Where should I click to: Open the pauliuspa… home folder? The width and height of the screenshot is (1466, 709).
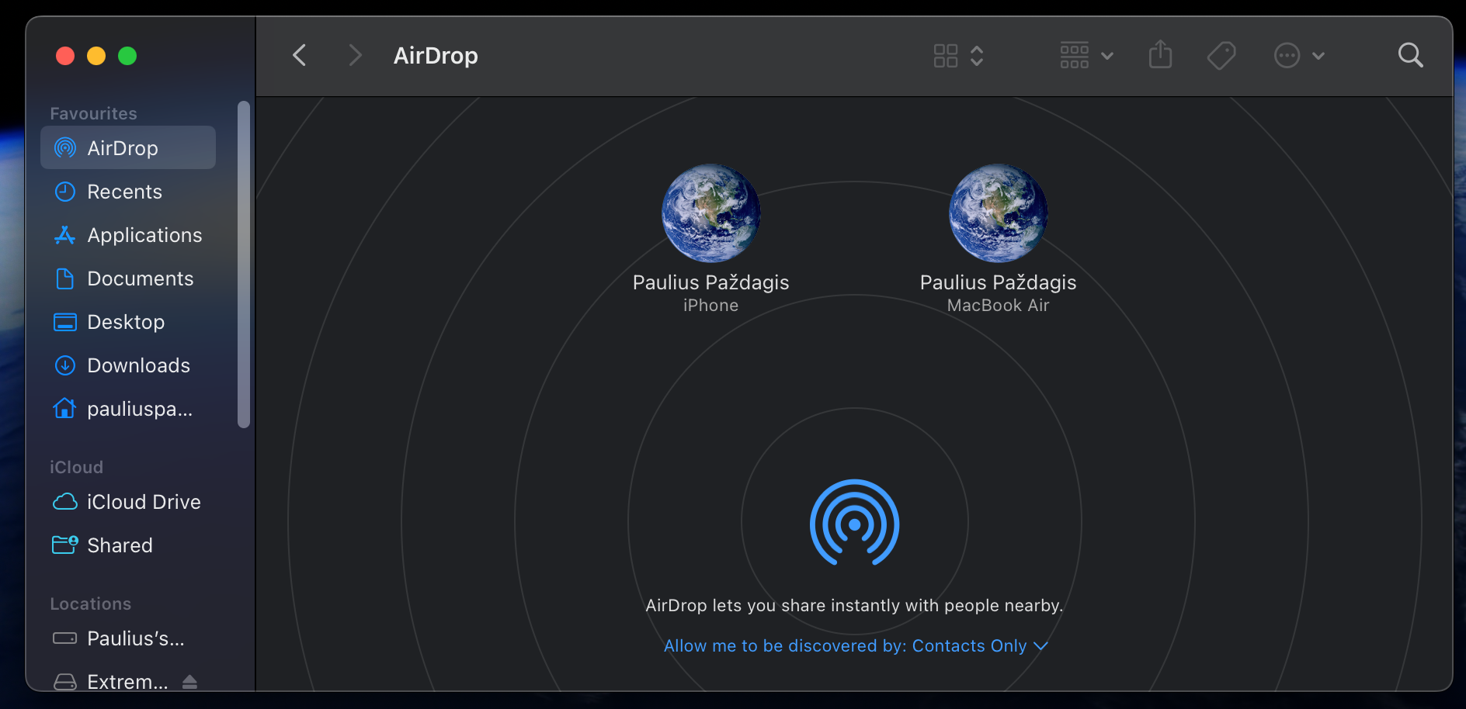coord(128,409)
